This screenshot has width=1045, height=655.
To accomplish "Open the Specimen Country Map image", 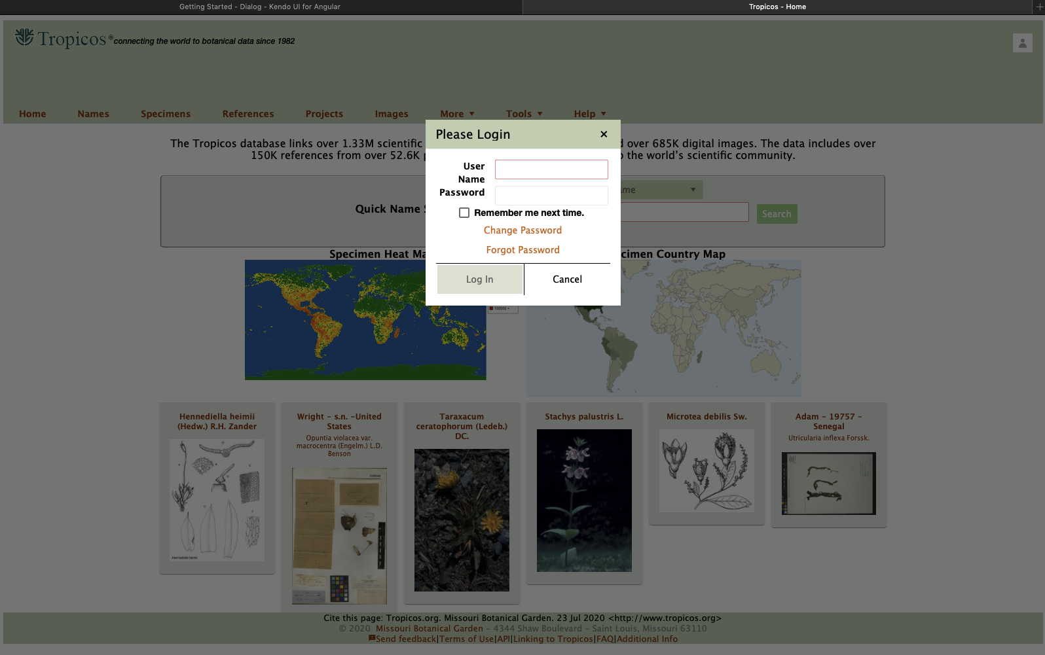I will click(x=664, y=328).
